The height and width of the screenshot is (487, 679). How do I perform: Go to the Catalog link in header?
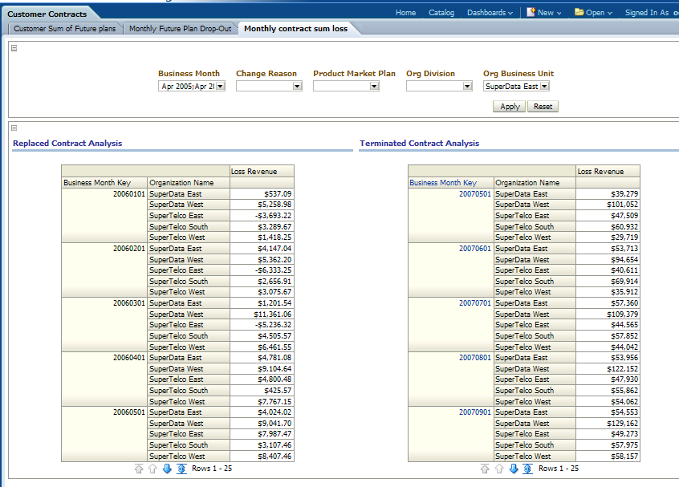[x=441, y=12]
